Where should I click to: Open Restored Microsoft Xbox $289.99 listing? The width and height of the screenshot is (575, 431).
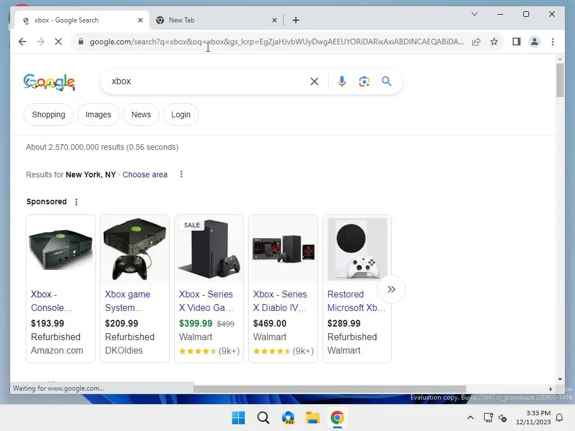pyautogui.click(x=356, y=301)
